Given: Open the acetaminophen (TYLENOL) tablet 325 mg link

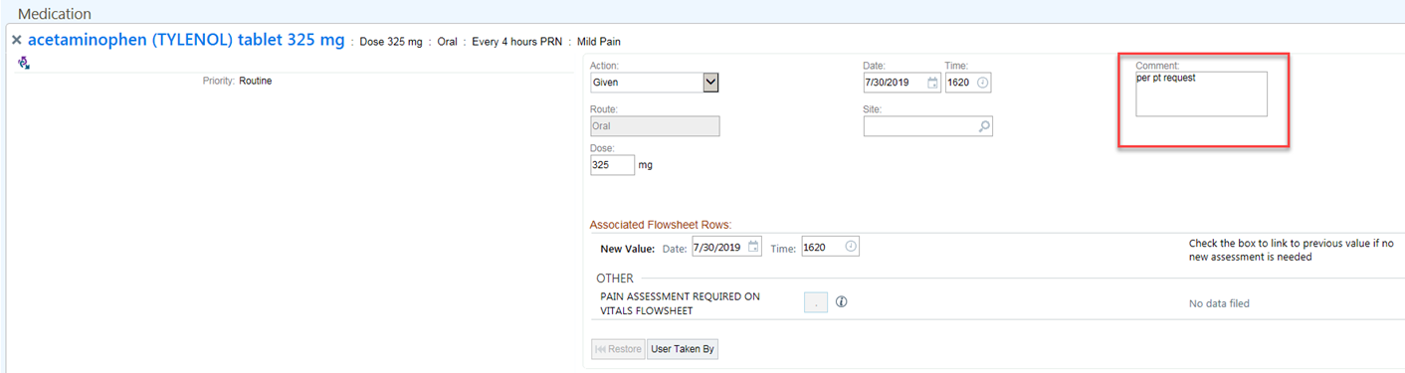Looking at the screenshot, I should pos(186,40).
